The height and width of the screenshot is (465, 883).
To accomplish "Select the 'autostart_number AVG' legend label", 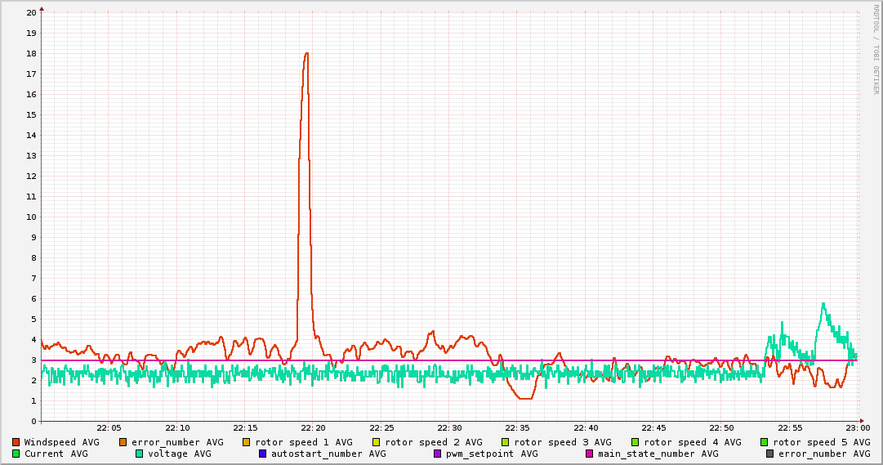I will click(329, 454).
